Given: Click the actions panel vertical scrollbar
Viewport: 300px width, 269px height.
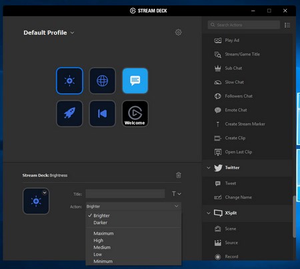Looking at the screenshot, I should coord(294,217).
